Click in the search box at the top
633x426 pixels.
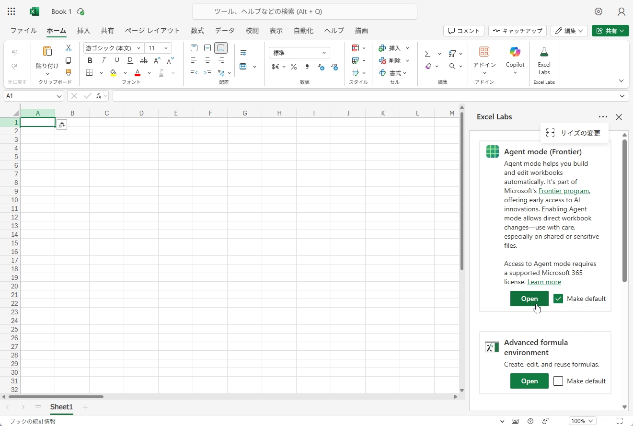pyautogui.click(x=304, y=12)
